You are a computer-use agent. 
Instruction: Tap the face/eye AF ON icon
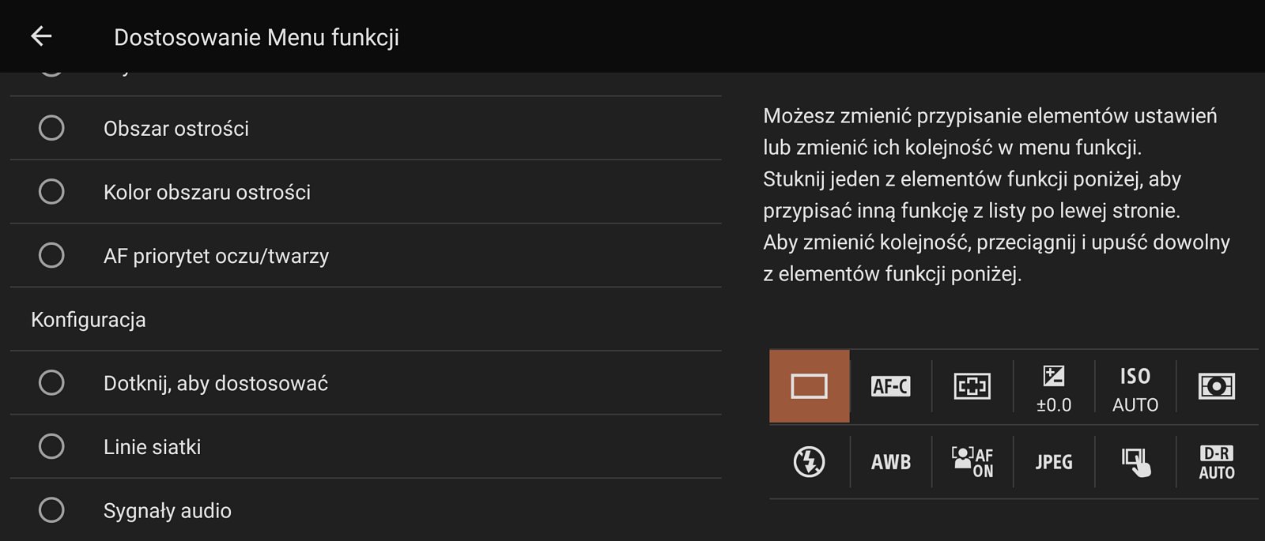pos(972,462)
